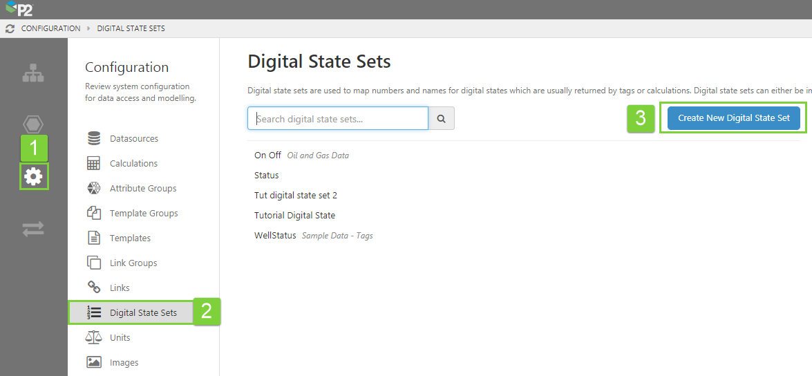Open the Links configuration page
The width and height of the screenshot is (812, 376).
tap(120, 288)
